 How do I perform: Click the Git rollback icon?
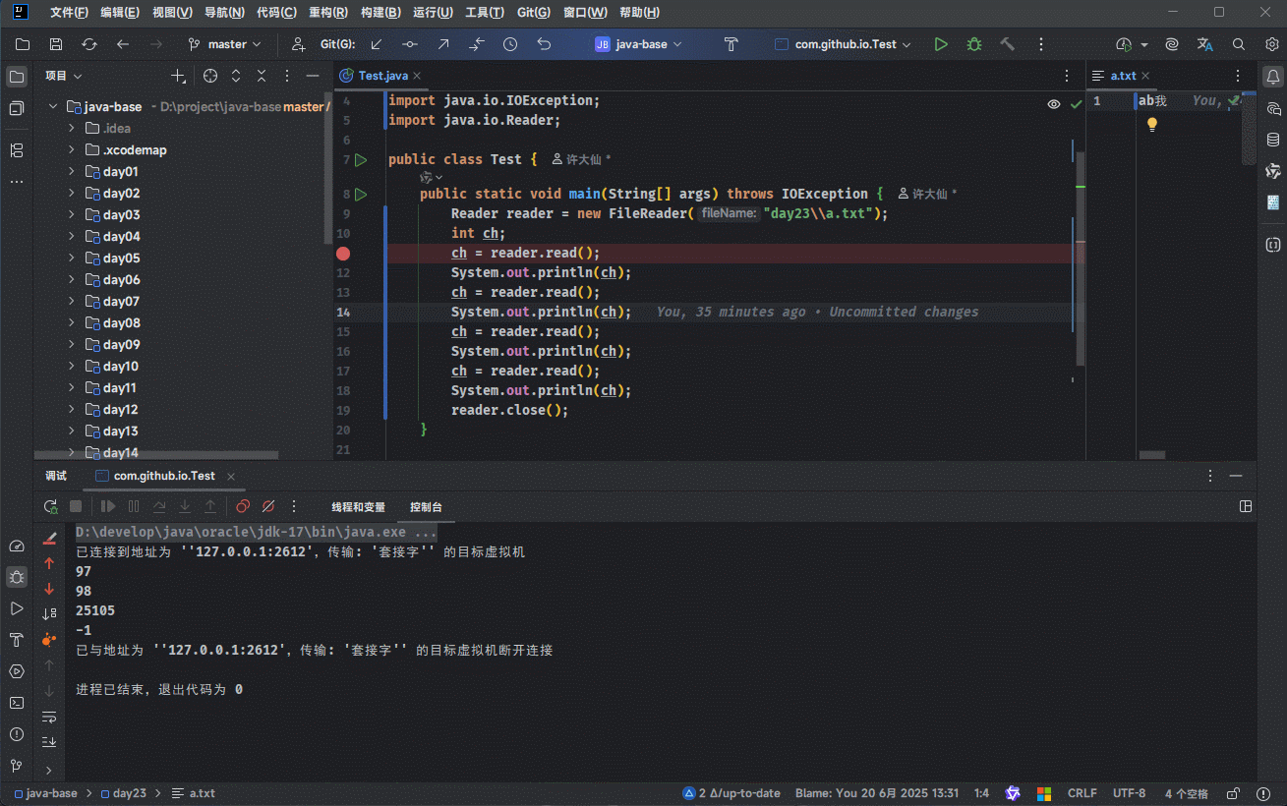[544, 44]
